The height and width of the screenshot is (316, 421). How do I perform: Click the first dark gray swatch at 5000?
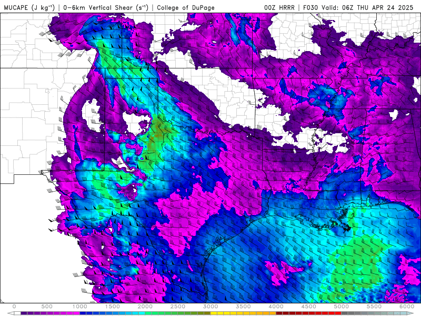pos(345,313)
